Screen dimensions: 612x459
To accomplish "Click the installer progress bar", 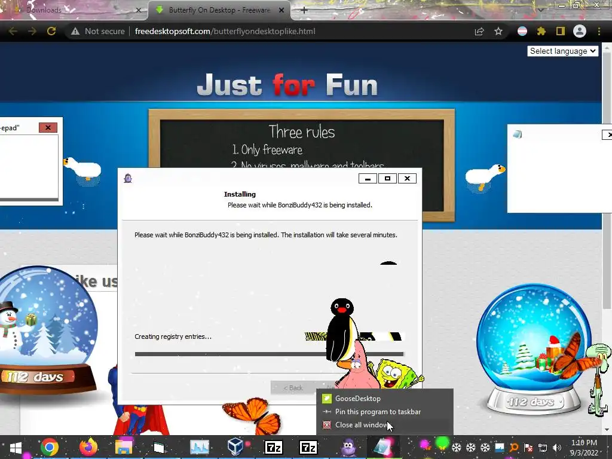I will click(270, 354).
